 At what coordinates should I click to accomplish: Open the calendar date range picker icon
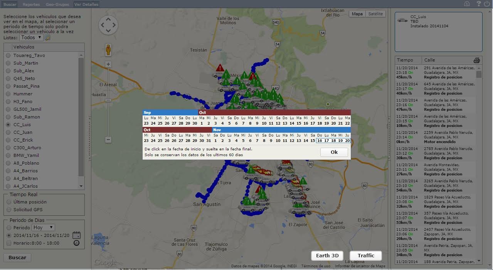[76, 235]
